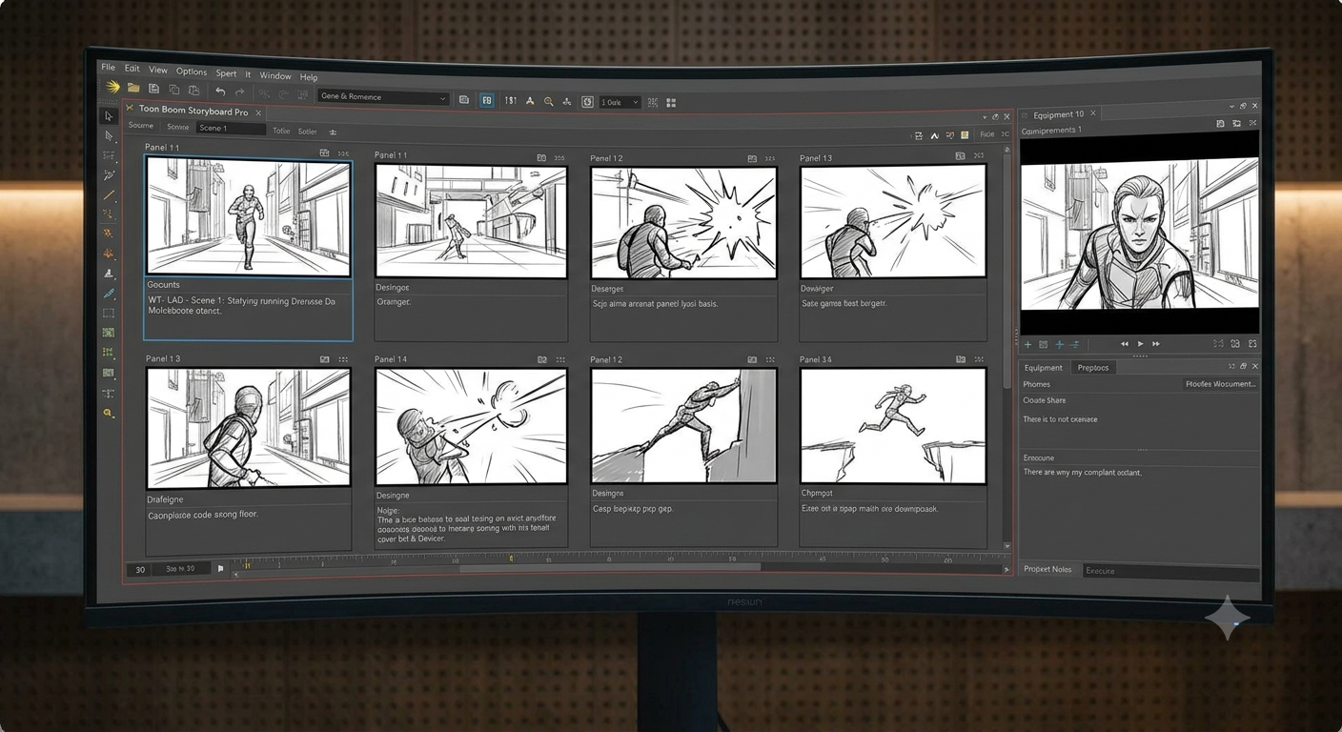The height and width of the screenshot is (732, 1342).
Task: Open the File menu
Action: [108, 68]
